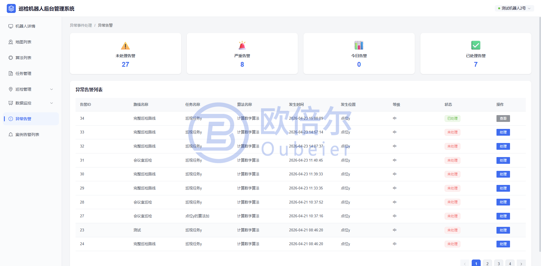Click timestamp 2026-04-21 10:37:52
The width and height of the screenshot is (541, 266).
306,202
